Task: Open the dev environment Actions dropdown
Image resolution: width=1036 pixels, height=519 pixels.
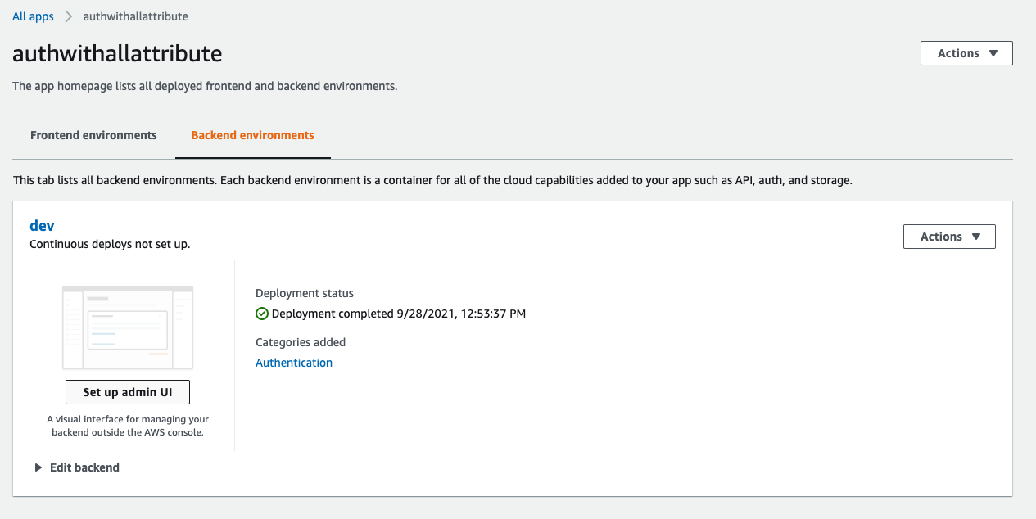Action: point(949,237)
